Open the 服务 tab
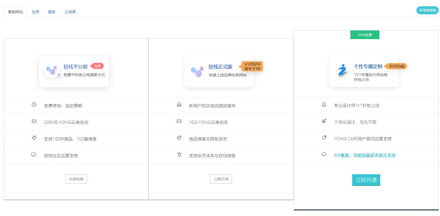This screenshot has width=440, height=216. (x=52, y=12)
